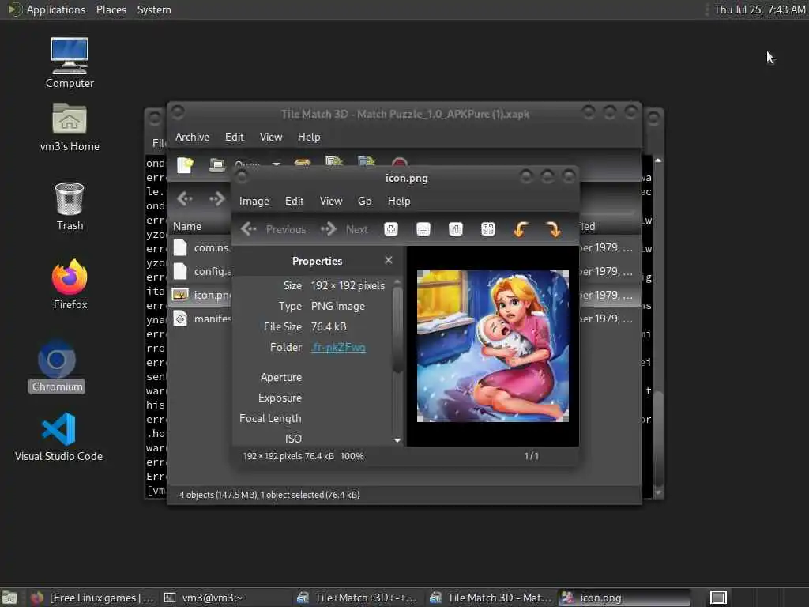Select the com.ns file row
Viewport: 809px width, 607px height.
pos(201,247)
